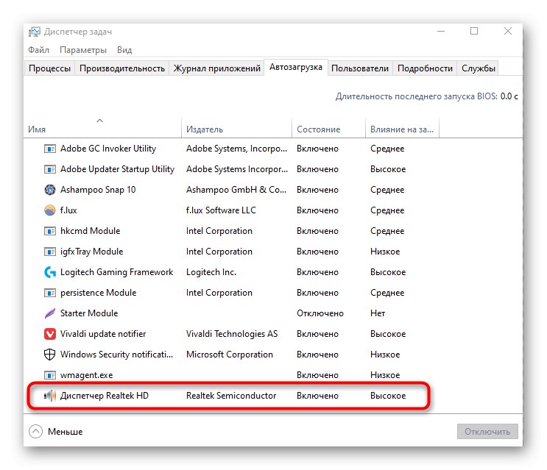Screen dimensions: 547x470
Task: Click the Высокое impact of Диспетчер Realtek HD
Action: pos(388,396)
